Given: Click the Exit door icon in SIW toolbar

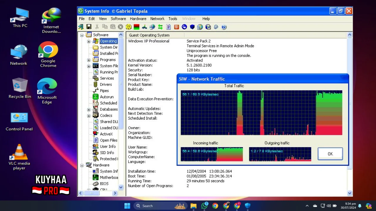Looking at the screenshot, I should pyautogui.click(x=81, y=27).
